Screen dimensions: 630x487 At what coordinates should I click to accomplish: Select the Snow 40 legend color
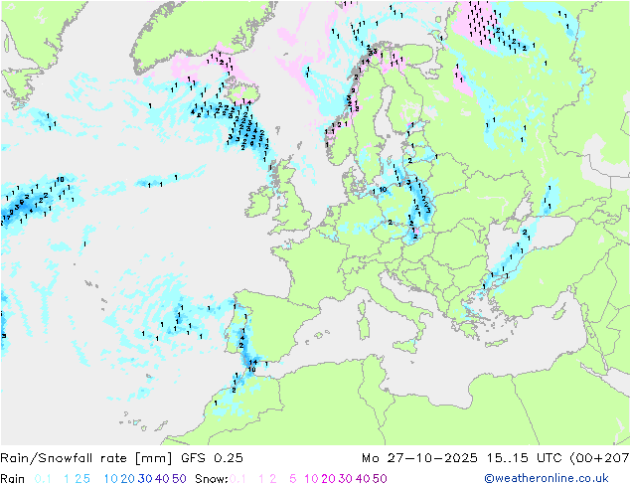click(363, 479)
